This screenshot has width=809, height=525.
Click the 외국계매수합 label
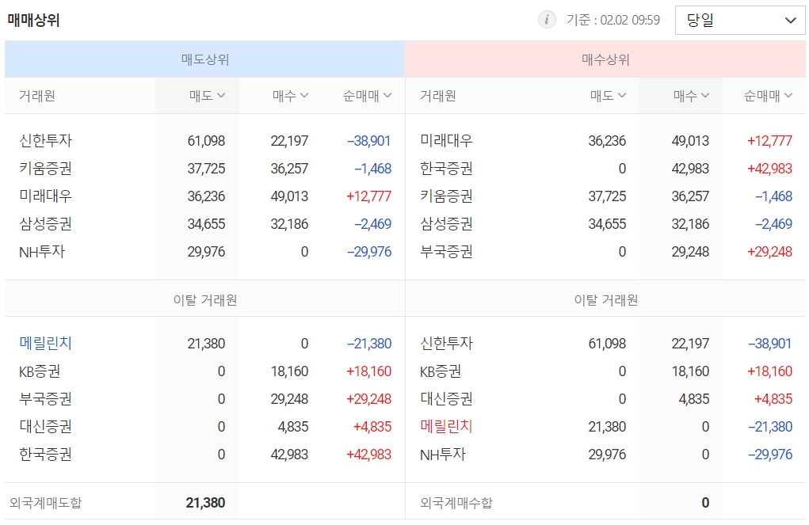click(x=456, y=502)
